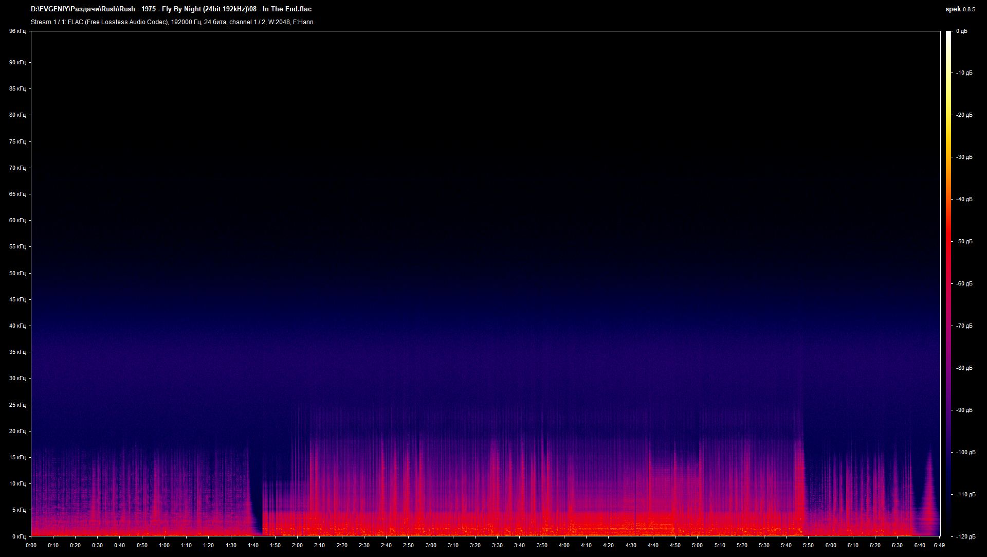Screen dimensions: 987x557
Task: Click the -100 дБ level scale label
Action: point(966,453)
